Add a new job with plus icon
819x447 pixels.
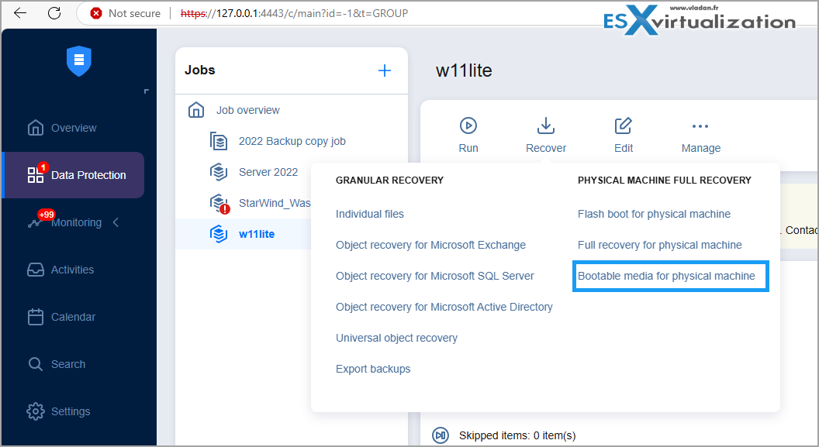coord(385,70)
